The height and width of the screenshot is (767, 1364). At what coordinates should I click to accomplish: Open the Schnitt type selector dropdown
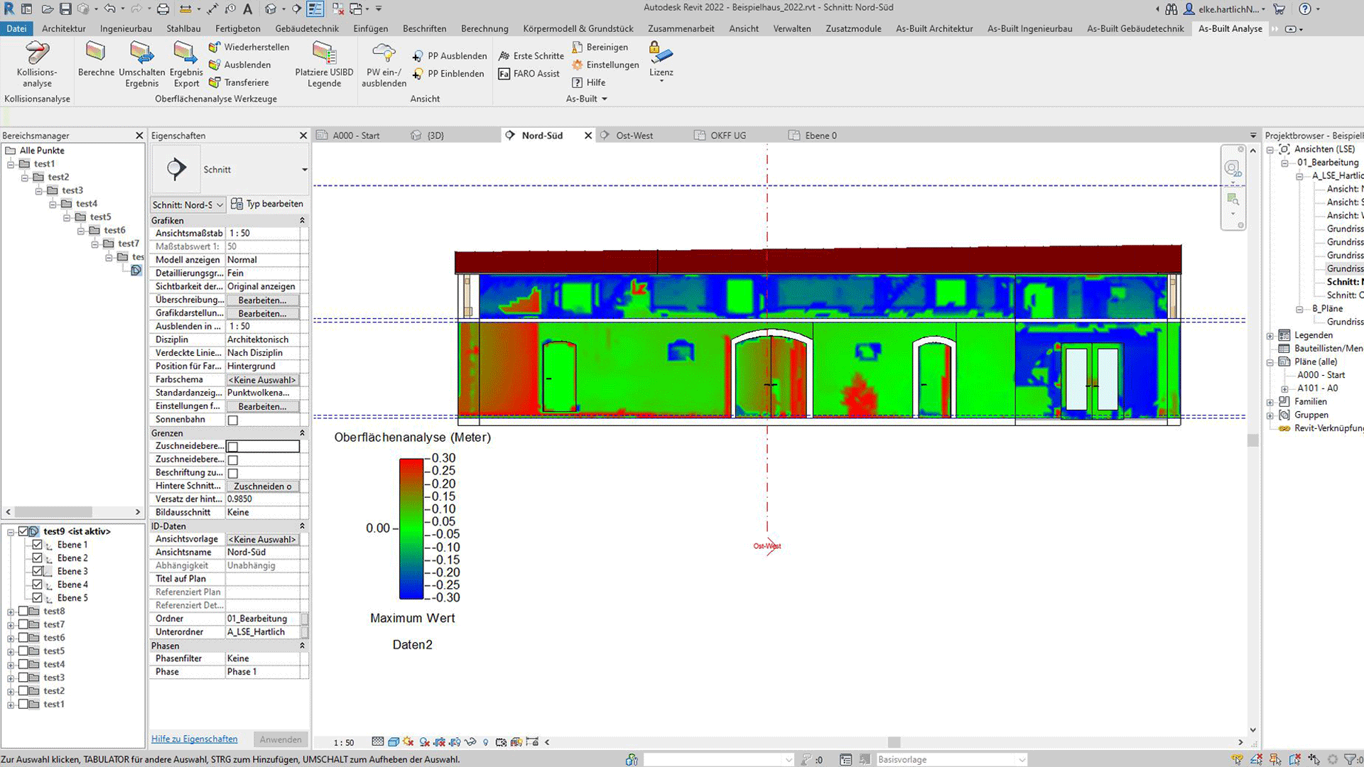304,170
